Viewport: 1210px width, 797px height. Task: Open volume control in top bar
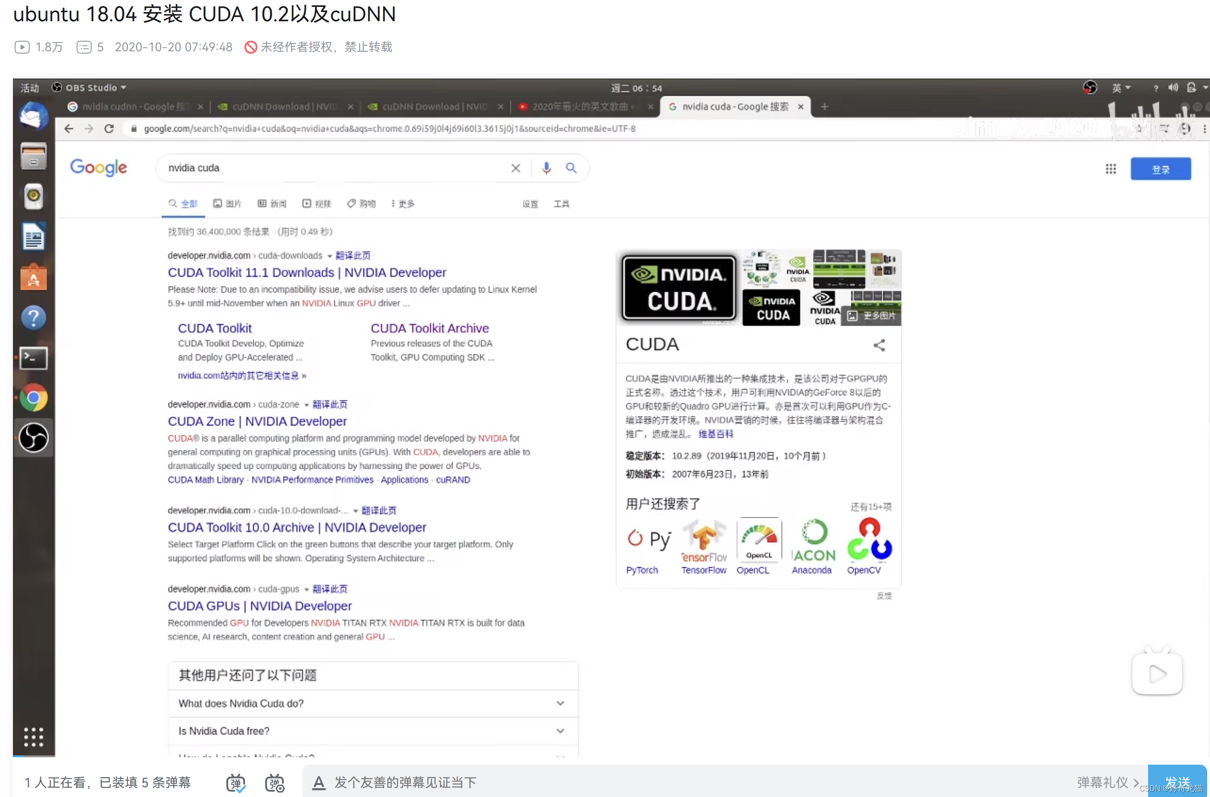coord(1173,87)
